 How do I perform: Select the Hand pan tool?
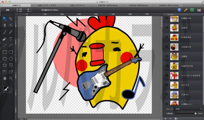[x=5, y=78]
